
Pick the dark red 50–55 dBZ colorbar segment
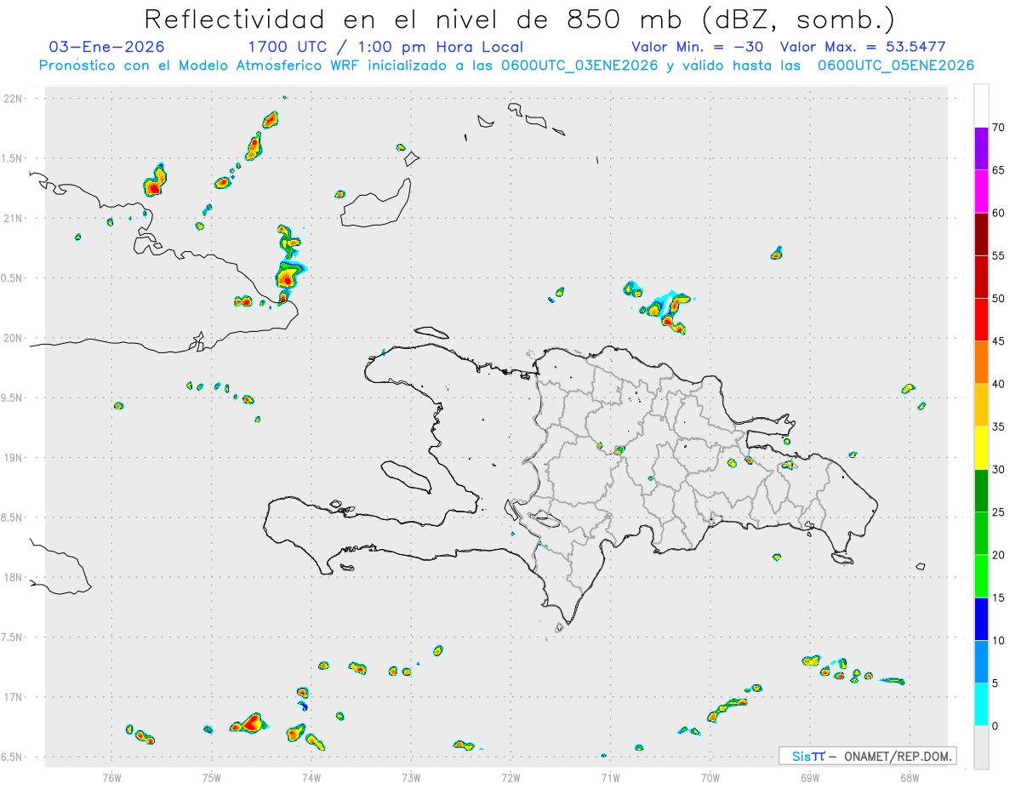[x=981, y=277]
